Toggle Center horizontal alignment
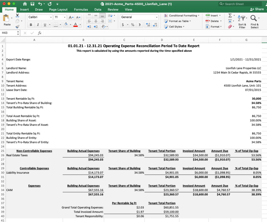Viewport: 267px width, 222px height. tap(96, 21)
